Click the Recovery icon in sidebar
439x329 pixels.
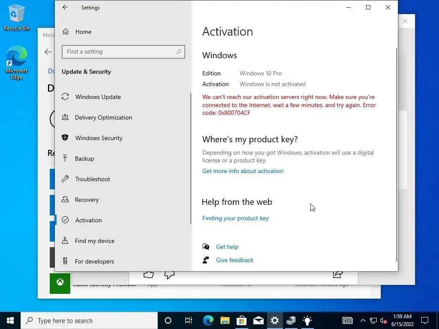click(x=65, y=200)
